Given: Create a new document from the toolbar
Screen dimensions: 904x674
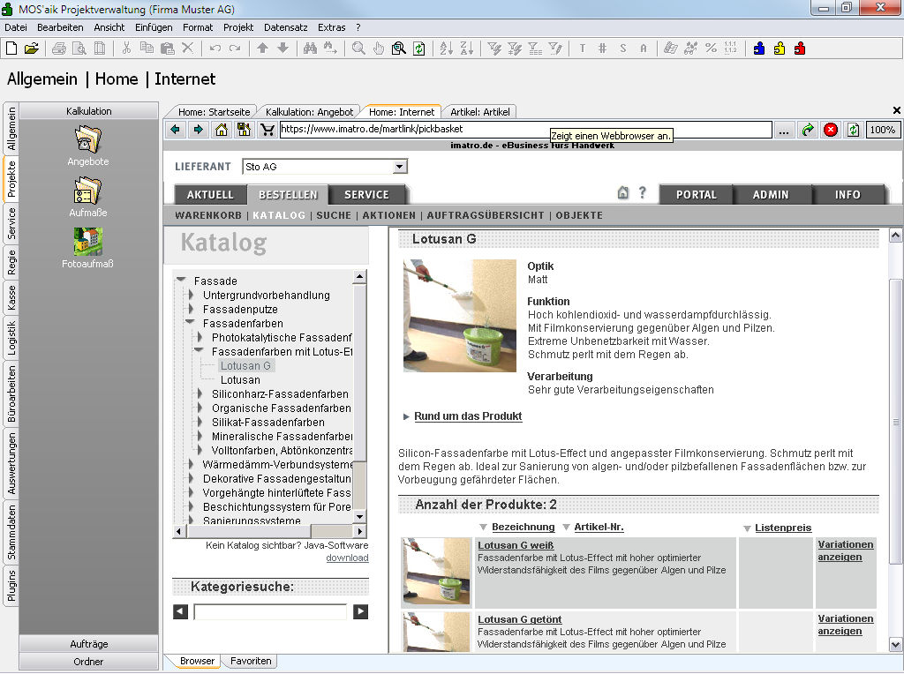Looking at the screenshot, I should tap(11, 49).
